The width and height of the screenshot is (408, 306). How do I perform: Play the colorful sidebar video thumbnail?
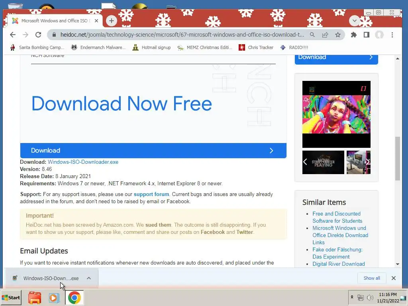click(336, 114)
